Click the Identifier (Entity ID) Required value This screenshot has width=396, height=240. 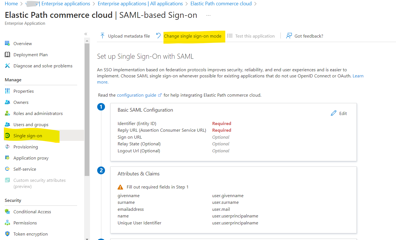click(x=222, y=123)
